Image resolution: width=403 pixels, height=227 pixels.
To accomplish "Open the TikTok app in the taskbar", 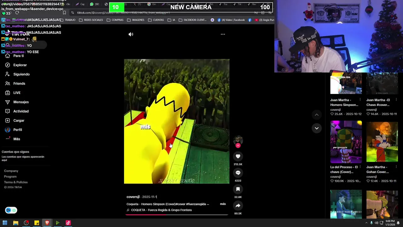I will (68, 223).
